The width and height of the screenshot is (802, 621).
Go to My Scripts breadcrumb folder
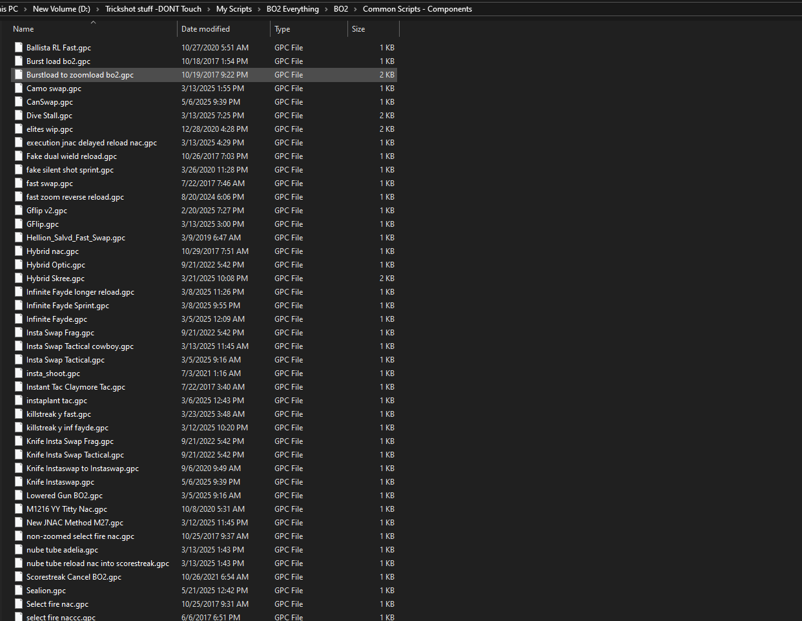pyautogui.click(x=234, y=9)
